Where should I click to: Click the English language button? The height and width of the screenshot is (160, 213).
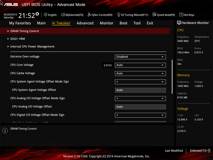point(52,15)
